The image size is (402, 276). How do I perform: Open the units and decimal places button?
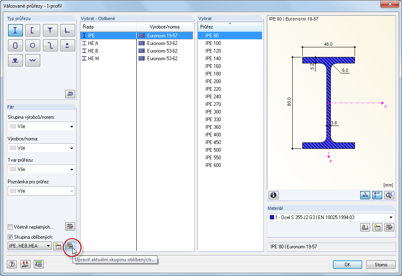point(25,264)
